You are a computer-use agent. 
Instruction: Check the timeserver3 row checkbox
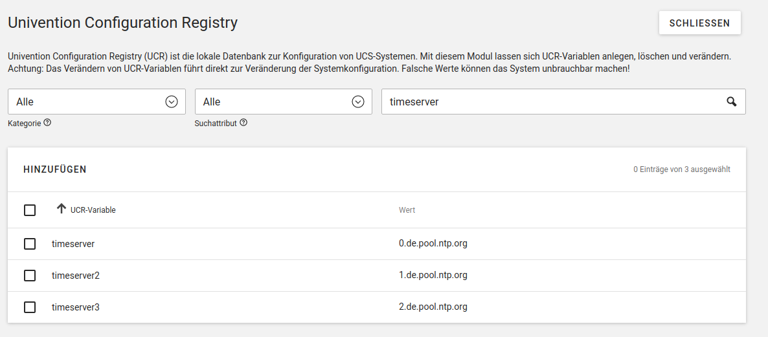(30, 307)
